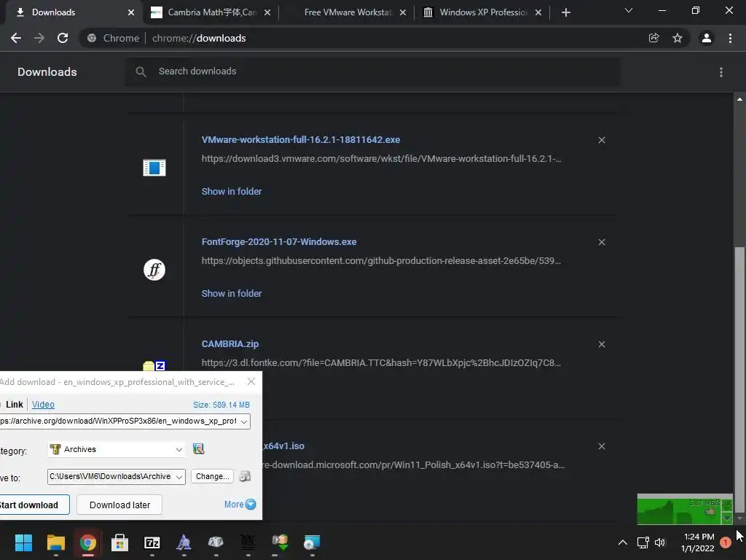
Task: Remove CAMBRIA.zip entry from list
Action: (x=602, y=344)
